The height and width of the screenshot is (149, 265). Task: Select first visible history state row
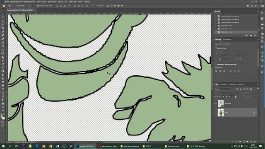[236, 16]
